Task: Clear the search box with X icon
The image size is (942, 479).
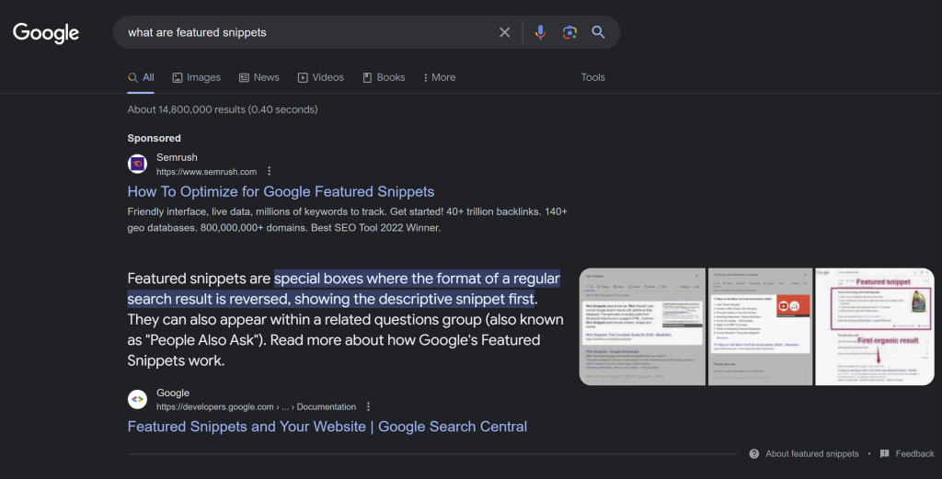Action: coord(504,32)
